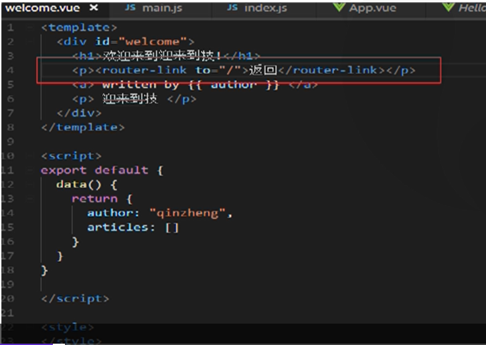
Task: Collapse the script block at line 10
Action: point(29,156)
